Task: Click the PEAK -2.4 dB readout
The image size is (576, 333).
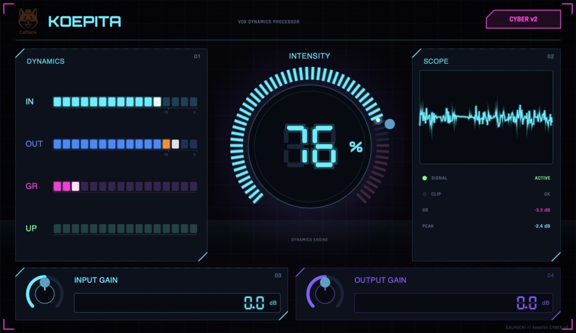Action: coord(542,226)
